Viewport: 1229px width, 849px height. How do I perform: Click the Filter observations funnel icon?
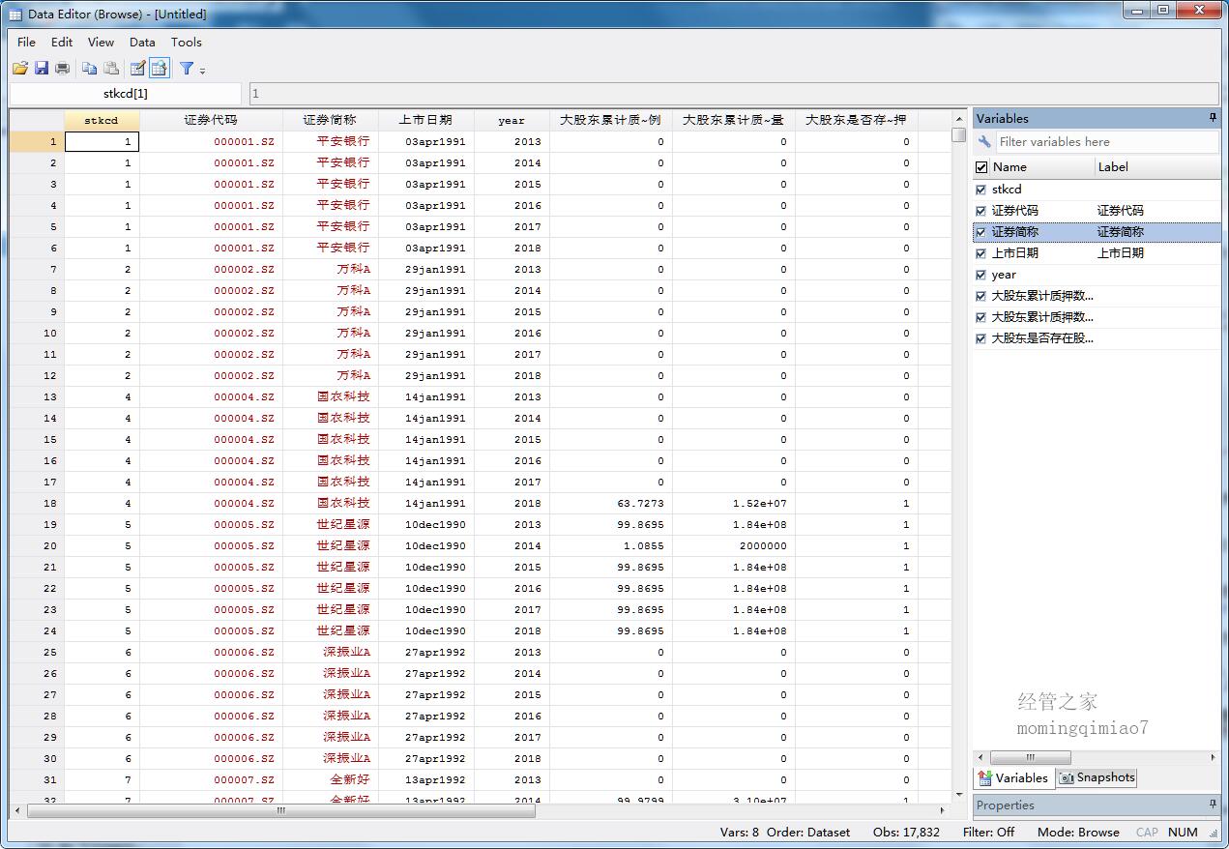(x=187, y=68)
